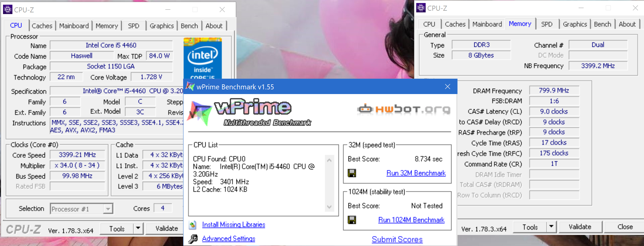Run the 1024M Benchmark
This screenshot has width=644, height=246.
(x=411, y=220)
